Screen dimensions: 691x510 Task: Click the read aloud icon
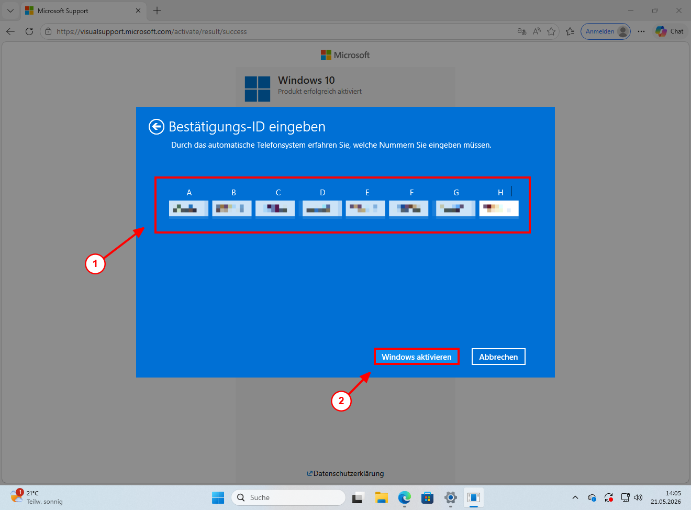[537, 31]
